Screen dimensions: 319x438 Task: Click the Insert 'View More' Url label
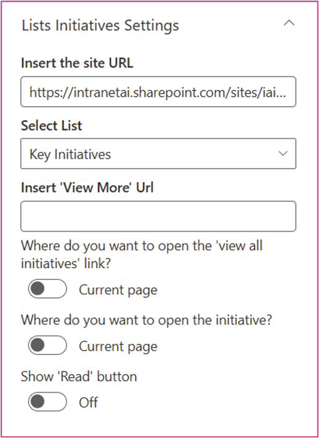(87, 188)
